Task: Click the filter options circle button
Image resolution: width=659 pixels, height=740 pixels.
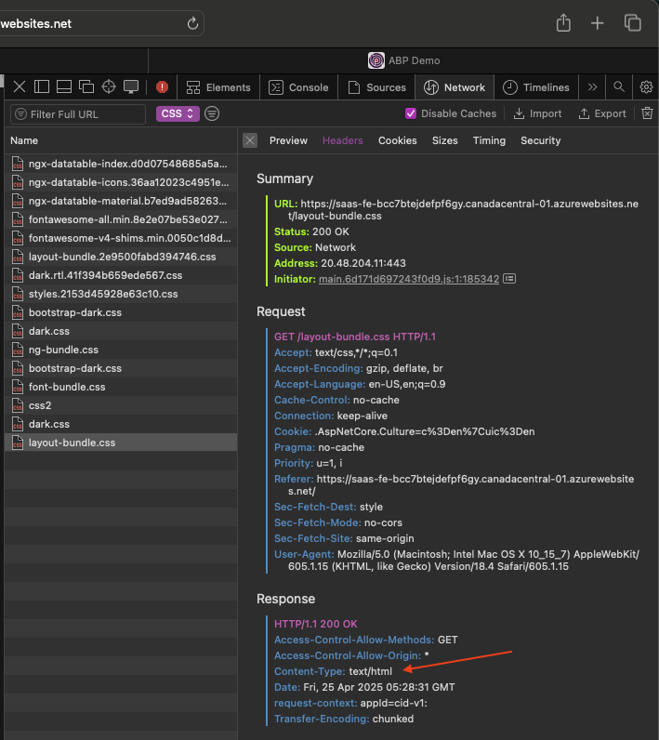Action: click(212, 113)
